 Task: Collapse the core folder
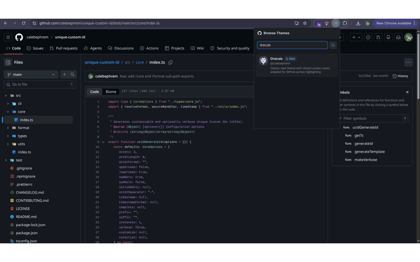click(8, 112)
